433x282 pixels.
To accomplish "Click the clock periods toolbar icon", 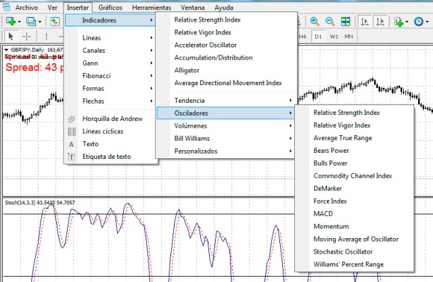I will point(419,22).
